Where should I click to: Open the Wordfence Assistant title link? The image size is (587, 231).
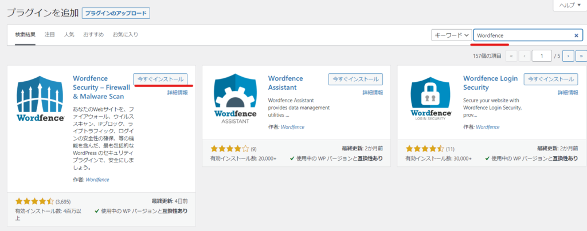click(x=285, y=83)
